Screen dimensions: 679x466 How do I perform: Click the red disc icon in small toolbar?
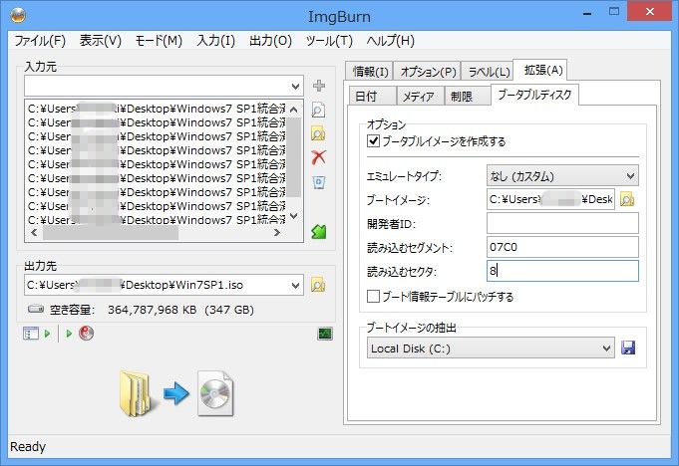[x=86, y=334]
